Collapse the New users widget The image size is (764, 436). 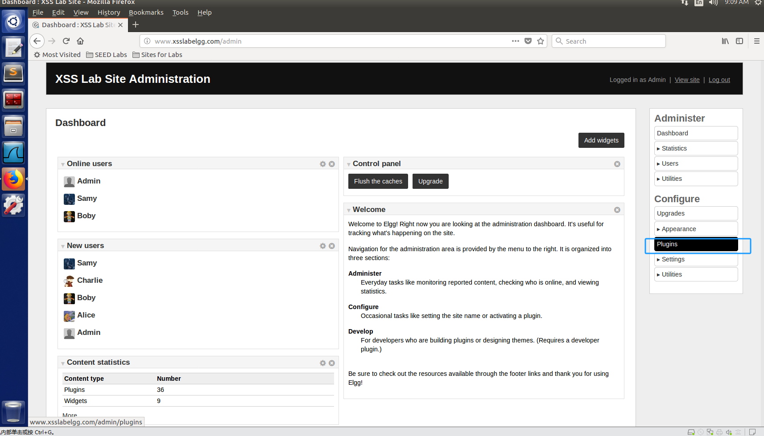(63, 246)
